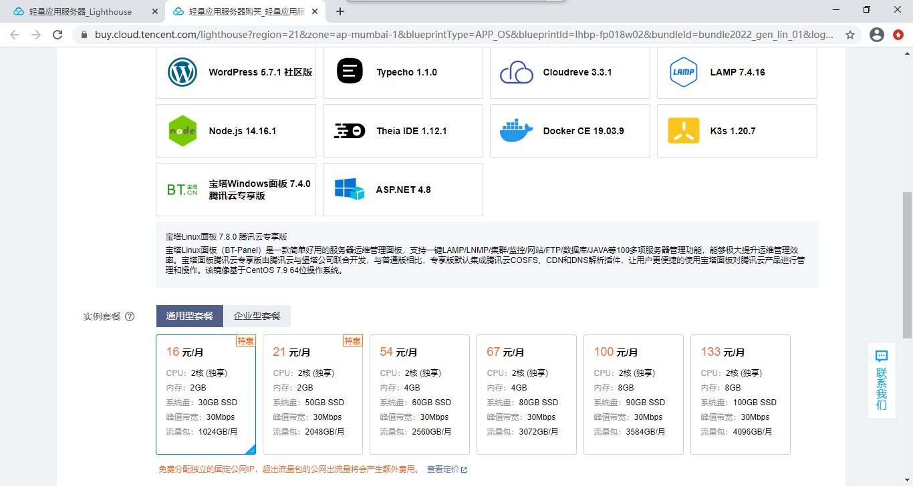Click the red Chrome update icon
Screen dimensions: 913x486
(898, 35)
